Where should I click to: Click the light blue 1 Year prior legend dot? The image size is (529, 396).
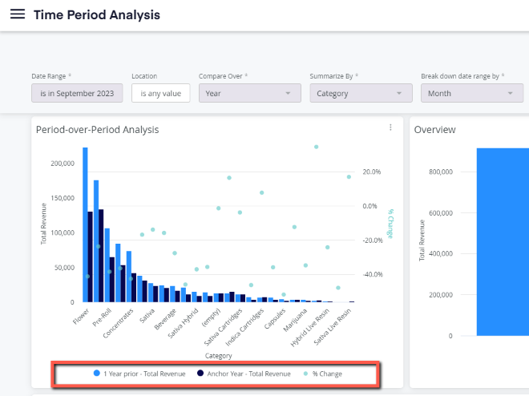96,373
